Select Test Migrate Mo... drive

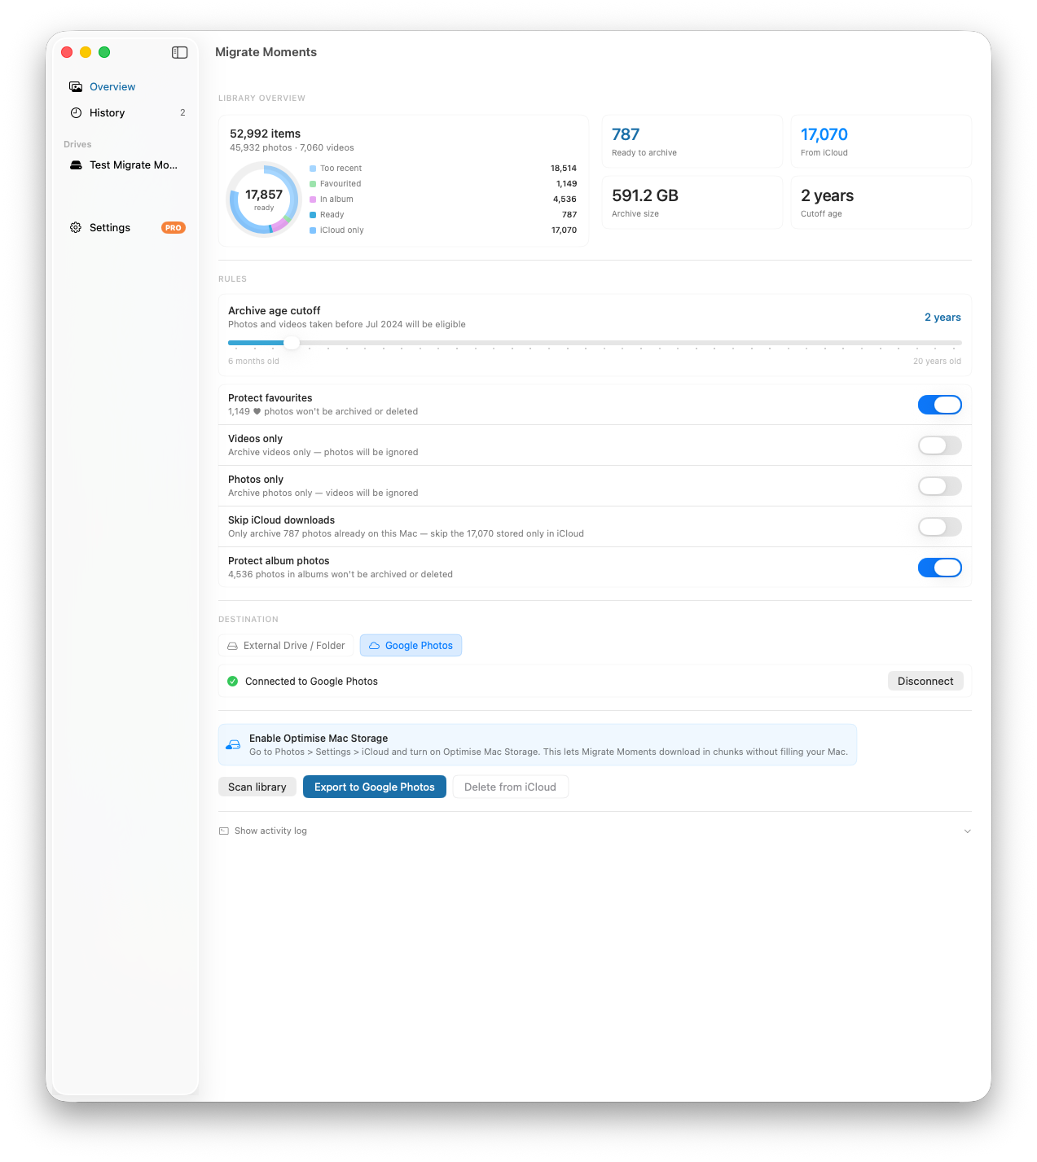tap(125, 164)
